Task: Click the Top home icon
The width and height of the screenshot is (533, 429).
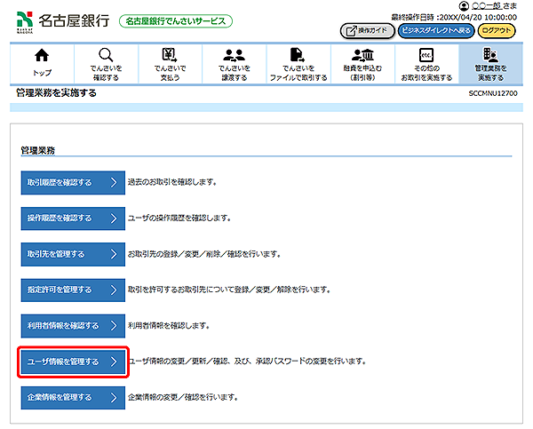Action: coord(42,56)
